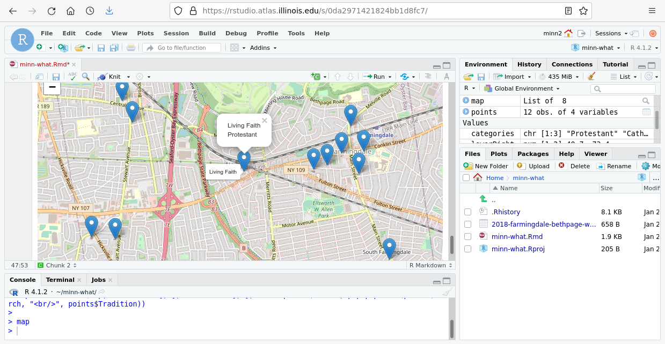Image resolution: width=665 pixels, height=344 pixels.
Task: Click the quit session power icon
Action: [x=653, y=33]
